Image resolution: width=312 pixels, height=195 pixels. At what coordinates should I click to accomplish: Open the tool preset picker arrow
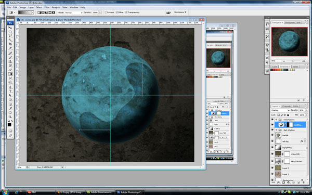(15, 12)
